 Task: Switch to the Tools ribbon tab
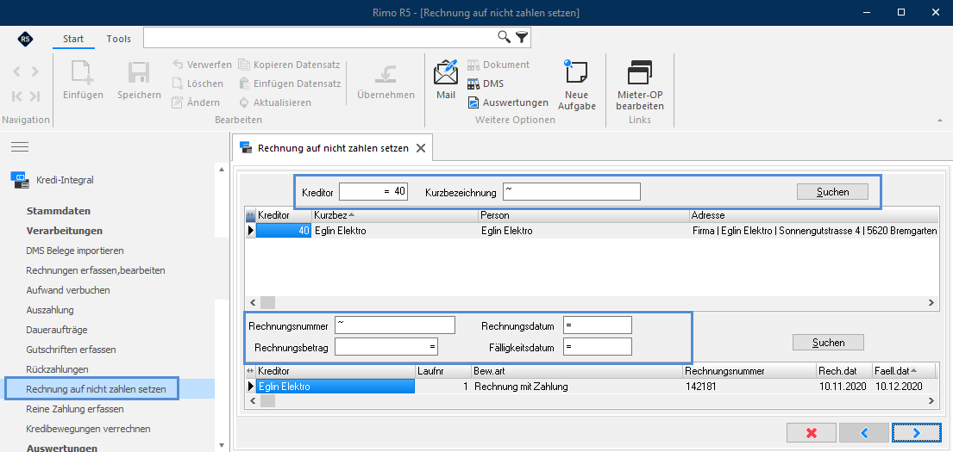(x=118, y=38)
